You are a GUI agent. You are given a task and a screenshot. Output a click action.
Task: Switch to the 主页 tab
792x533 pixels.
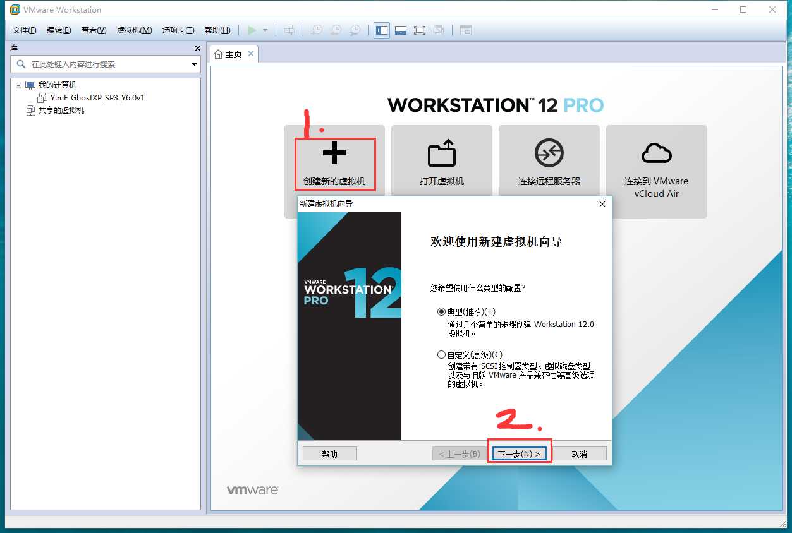[233, 54]
